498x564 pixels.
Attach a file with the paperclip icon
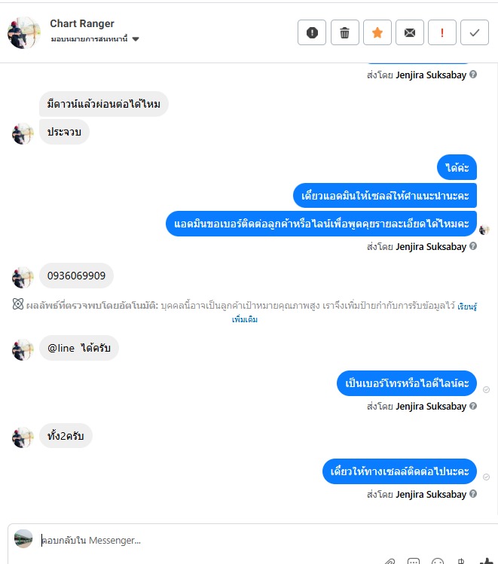[390, 562]
